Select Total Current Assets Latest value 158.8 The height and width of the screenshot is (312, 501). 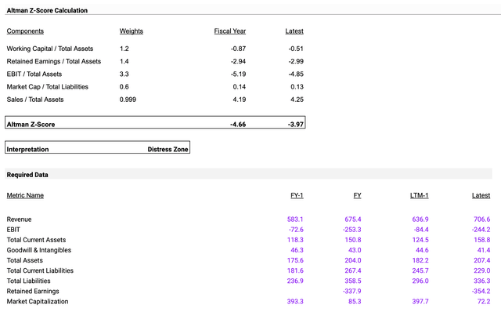482,240
